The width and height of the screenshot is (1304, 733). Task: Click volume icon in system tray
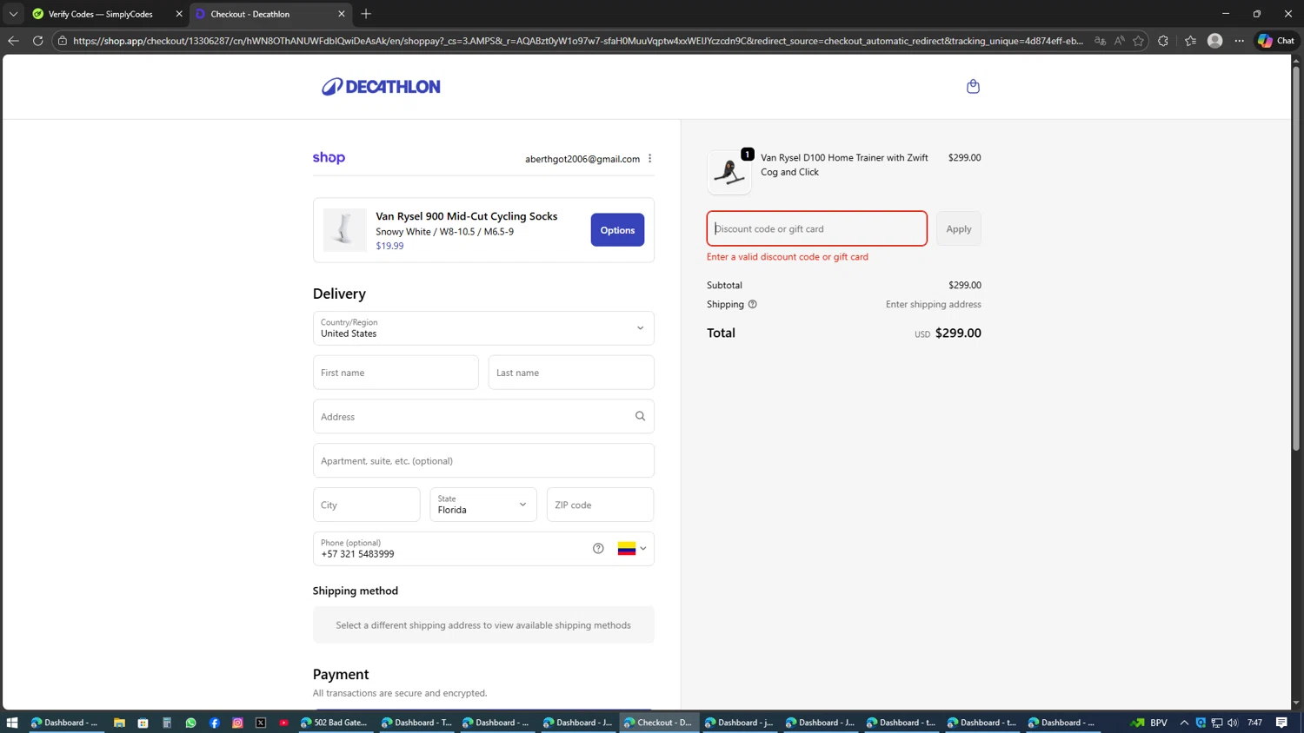pyautogui.click(x=1233, y=723)
